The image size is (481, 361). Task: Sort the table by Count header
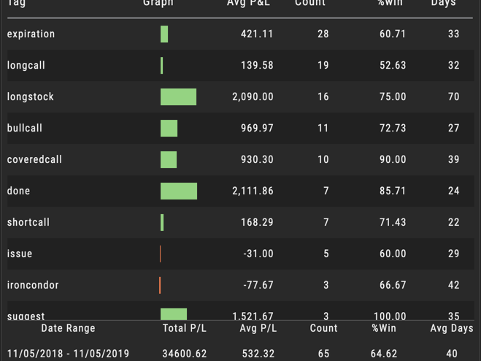click(x=310, y=4)
